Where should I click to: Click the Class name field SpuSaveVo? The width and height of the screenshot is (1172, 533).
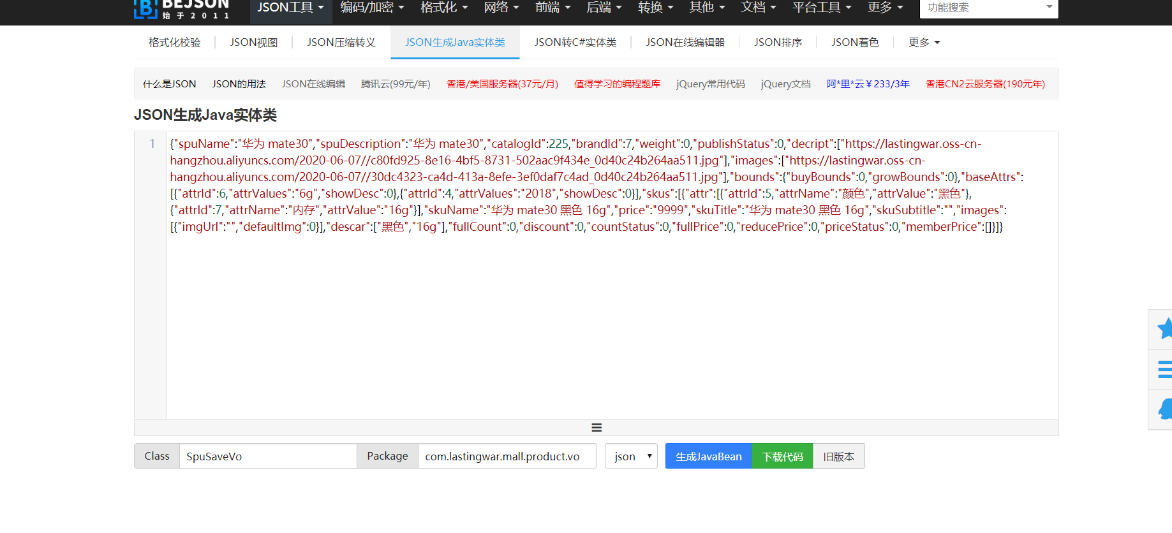click(x=268, y=456)
